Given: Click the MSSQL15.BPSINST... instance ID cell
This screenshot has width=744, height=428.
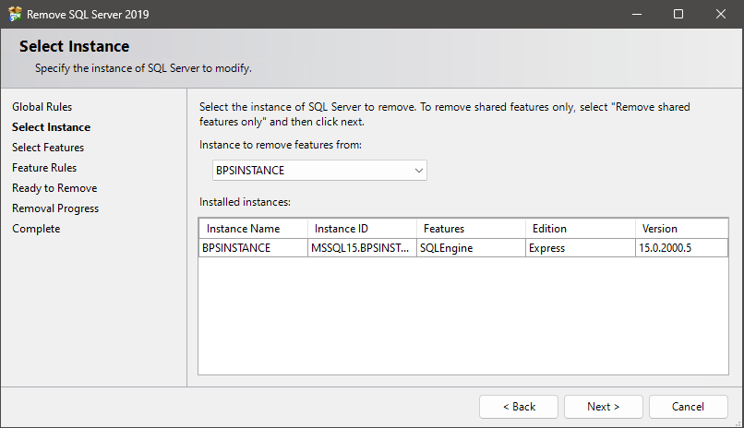Looking at the screenshot, I should point(362,248).
